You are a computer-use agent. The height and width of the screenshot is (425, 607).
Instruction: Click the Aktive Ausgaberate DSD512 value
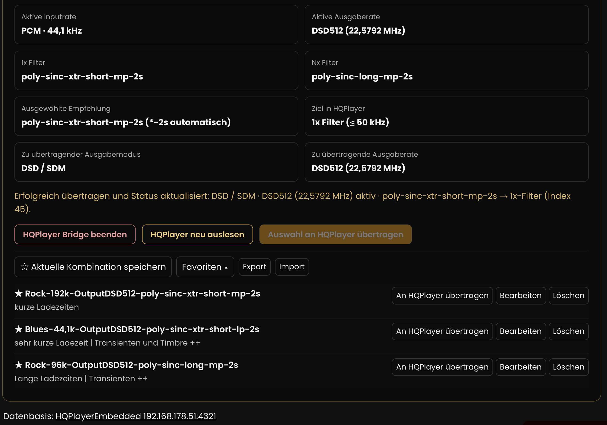[358, 31]
